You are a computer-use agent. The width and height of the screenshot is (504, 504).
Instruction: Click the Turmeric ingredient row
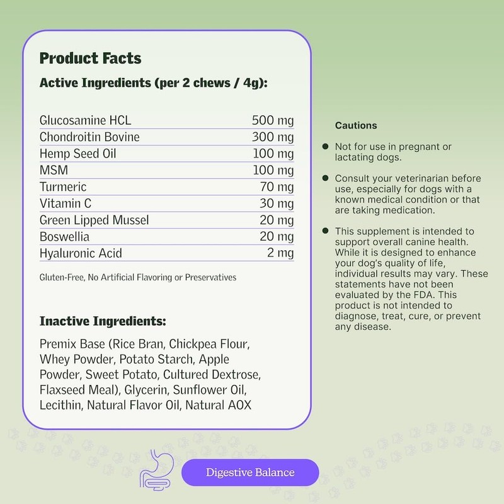tap(166, 187)
